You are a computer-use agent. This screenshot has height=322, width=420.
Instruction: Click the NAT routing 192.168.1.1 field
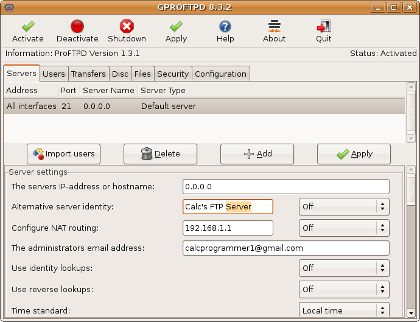tap(228, 228)
